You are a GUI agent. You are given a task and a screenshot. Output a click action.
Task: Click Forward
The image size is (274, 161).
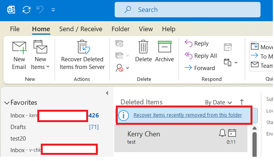(x=200, y=68)
